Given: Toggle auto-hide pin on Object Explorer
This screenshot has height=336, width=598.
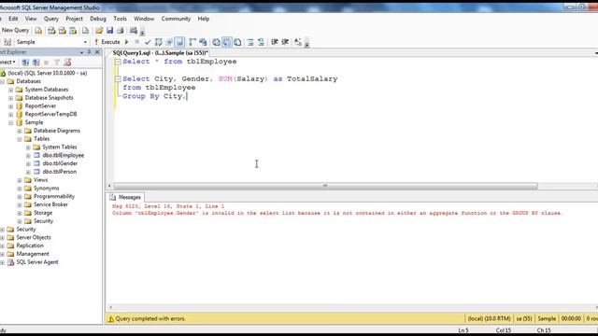Looking at the screenshot, I should [x=90, y=52].
